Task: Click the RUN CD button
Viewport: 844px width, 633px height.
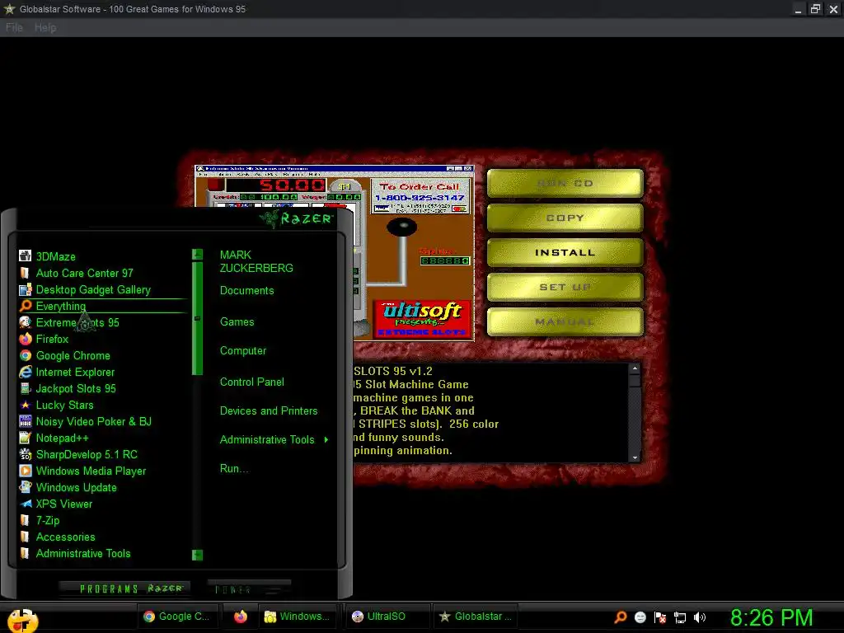Action: pos(565,184)
